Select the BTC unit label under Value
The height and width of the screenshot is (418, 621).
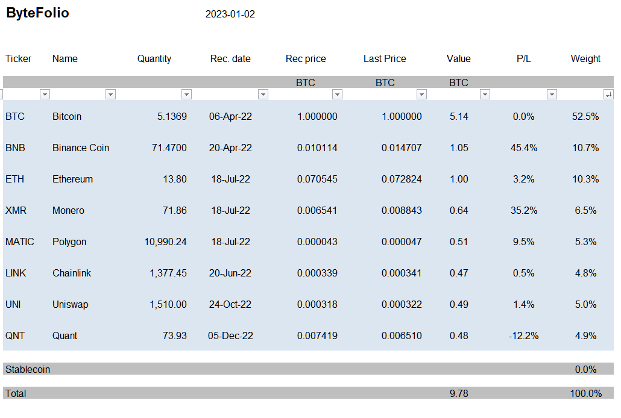click(x=459, y=83)
